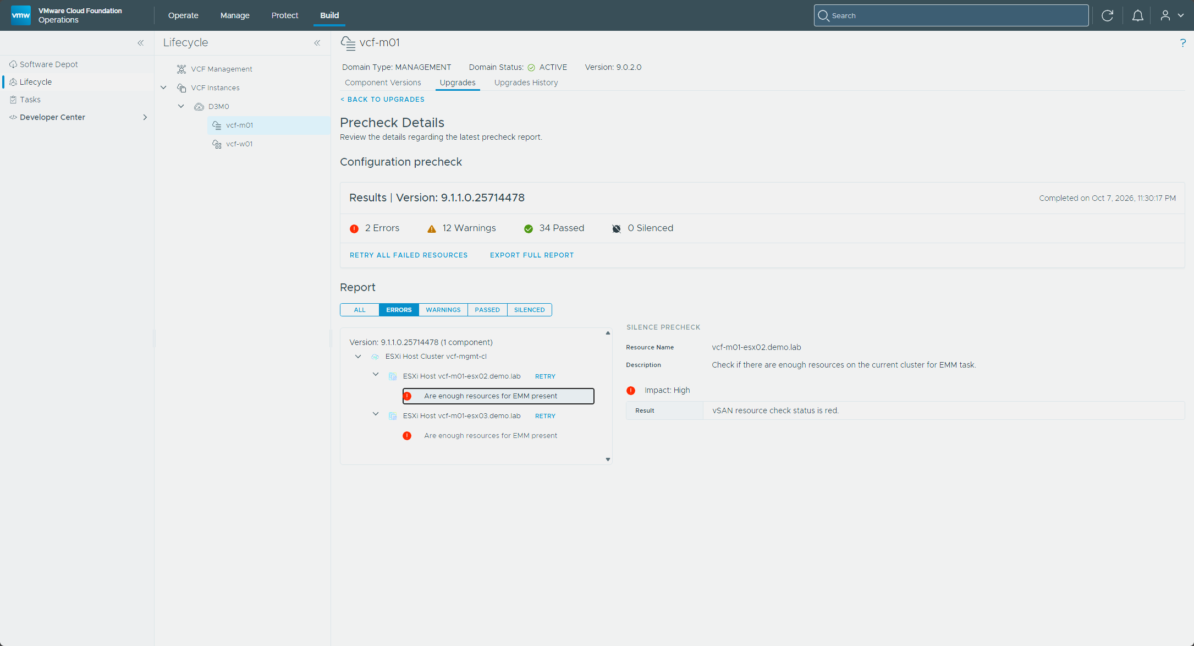1194x646 pixels.
Task: Go back to upgrades link
Action: pyautogui.click(x=383, y=100)
